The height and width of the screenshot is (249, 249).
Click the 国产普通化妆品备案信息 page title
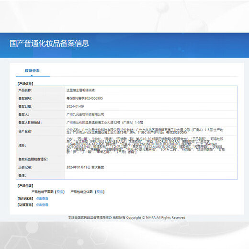49,44
